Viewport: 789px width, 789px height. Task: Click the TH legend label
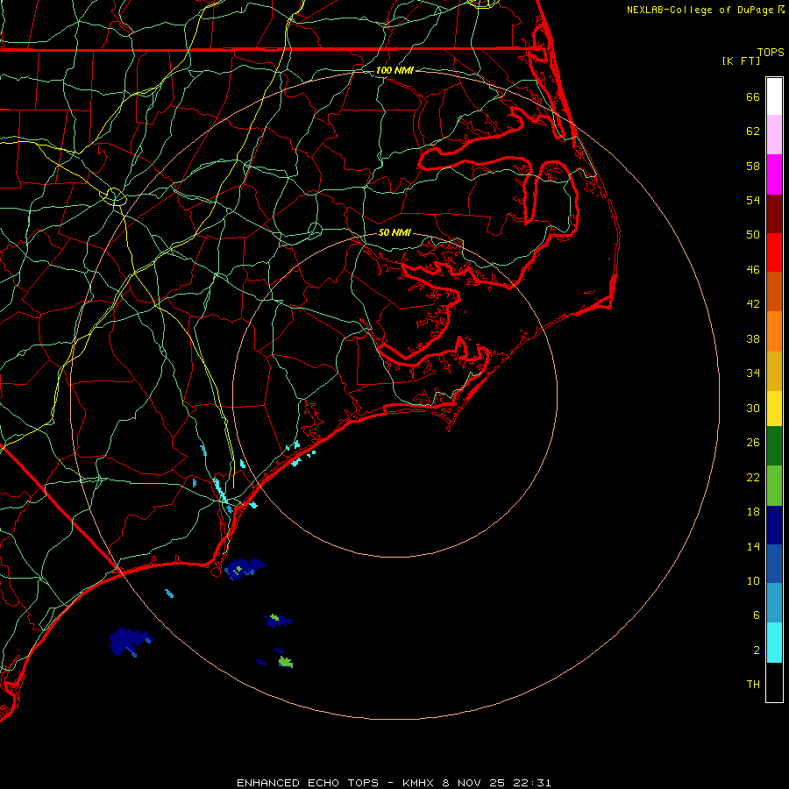pyautogui.click(x=753, y=684)
